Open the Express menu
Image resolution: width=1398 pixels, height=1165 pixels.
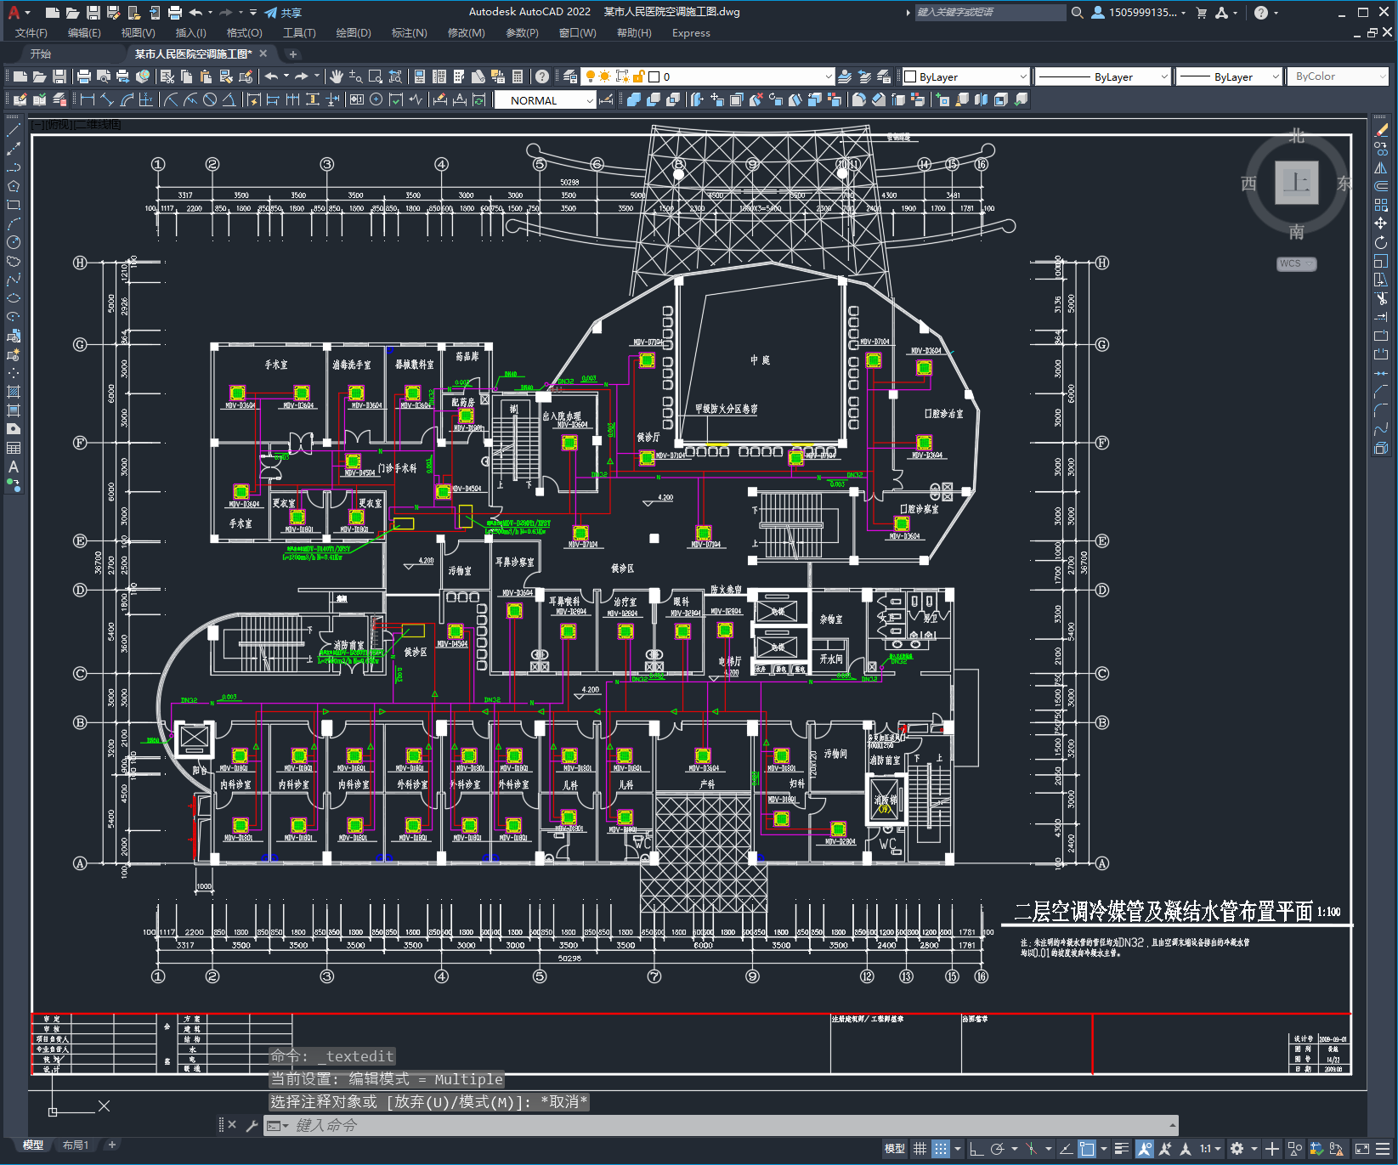[691, 33]
